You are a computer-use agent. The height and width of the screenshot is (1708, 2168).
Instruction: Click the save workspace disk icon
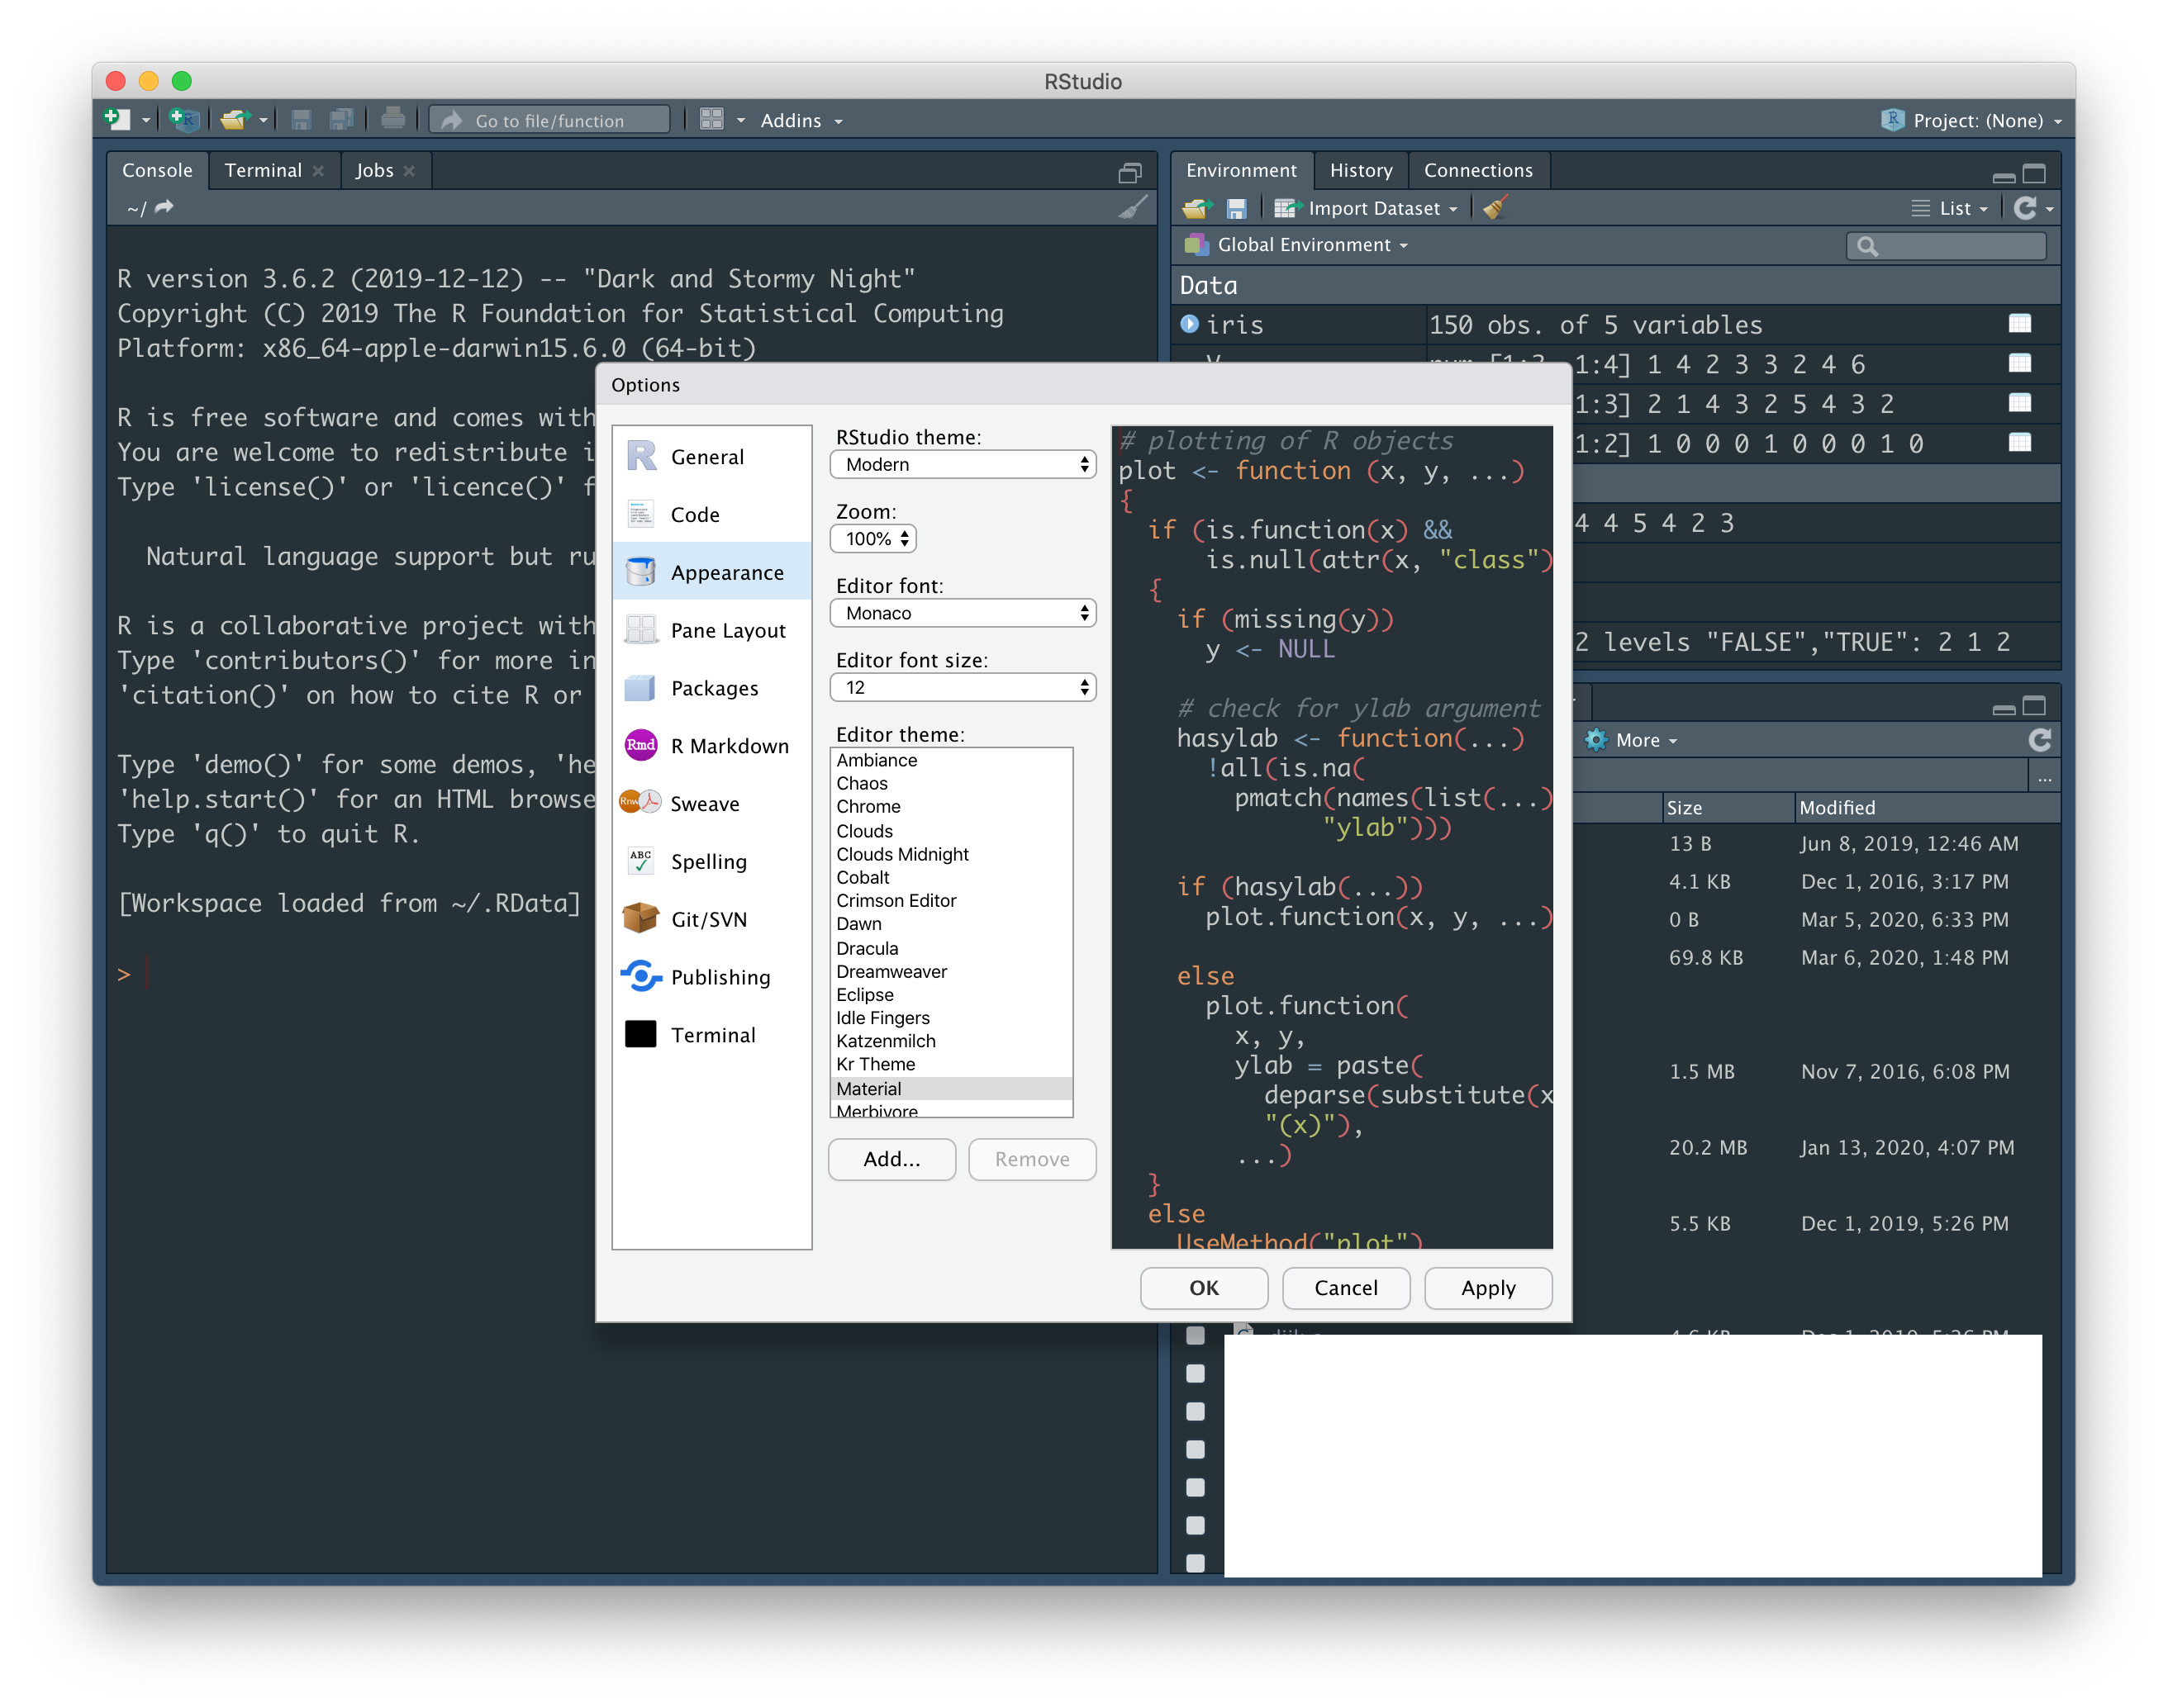(1237, 208)
